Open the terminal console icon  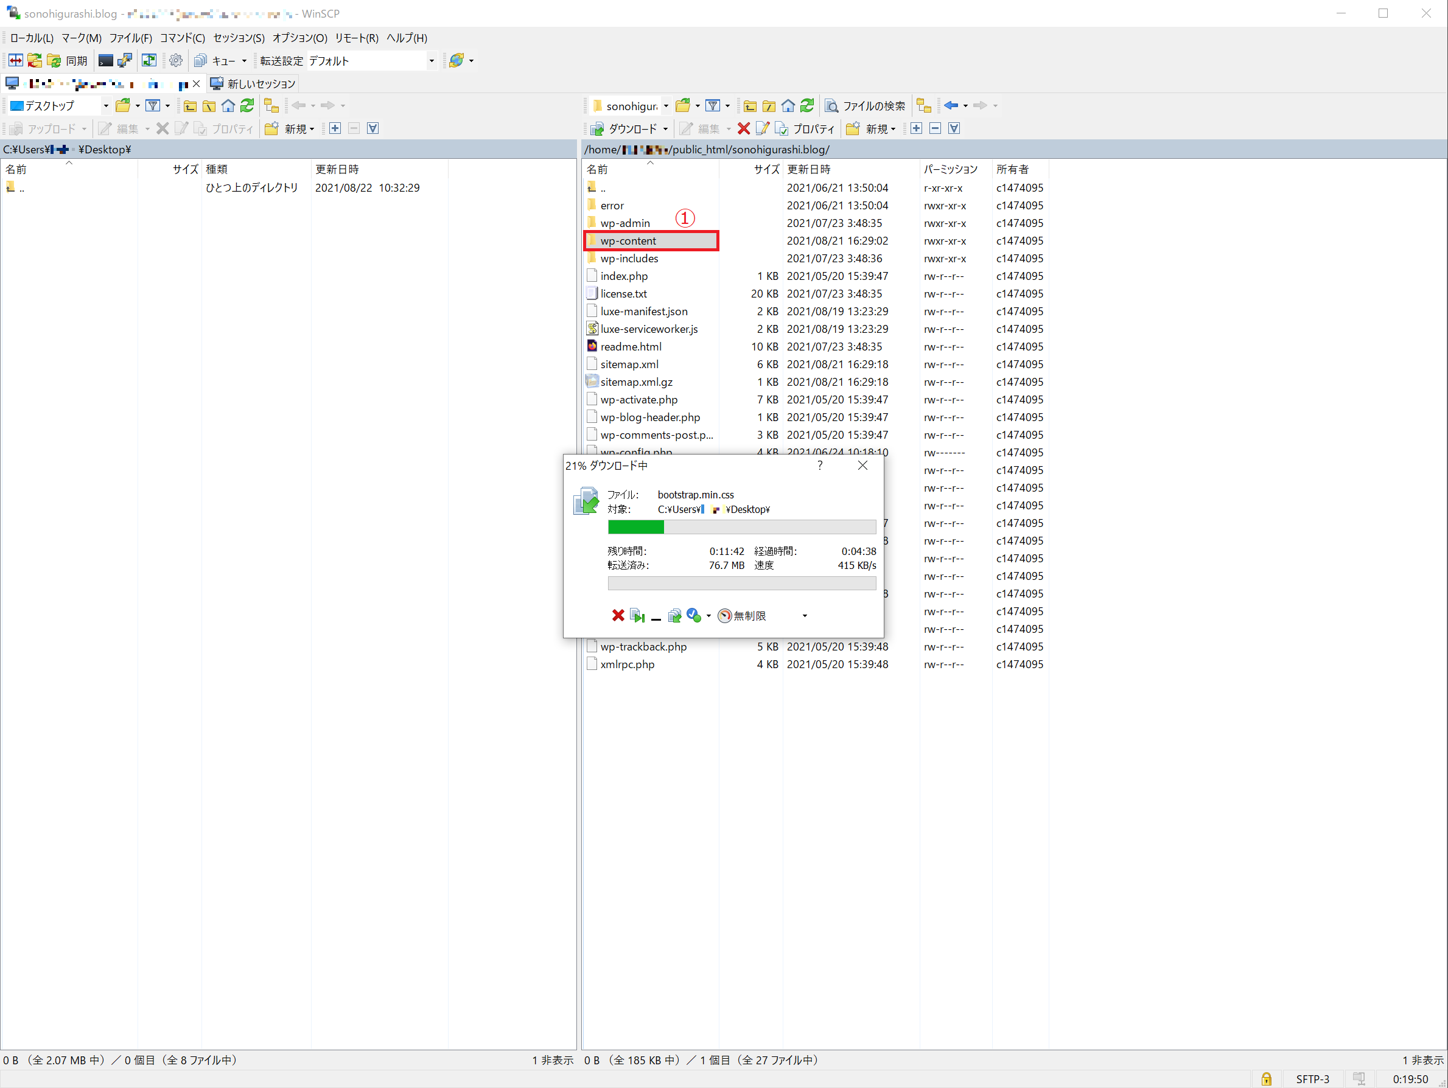pyautogui.click(x=105, y=61)
